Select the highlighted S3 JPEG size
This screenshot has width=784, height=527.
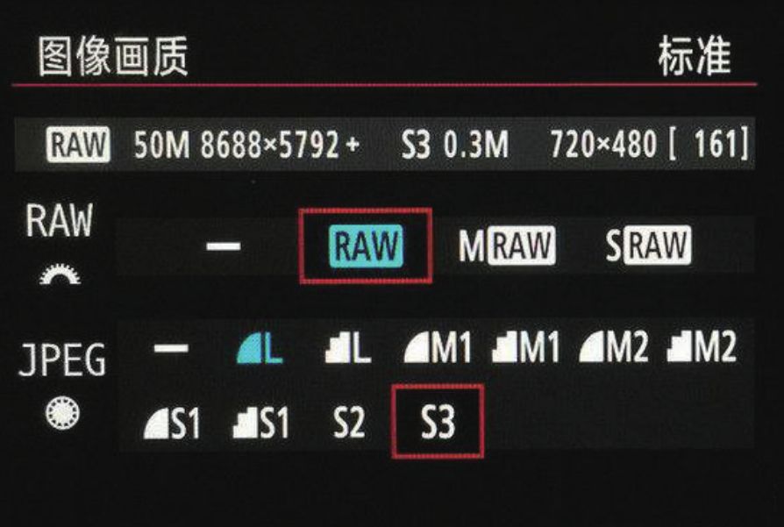[x=438, y=422]
